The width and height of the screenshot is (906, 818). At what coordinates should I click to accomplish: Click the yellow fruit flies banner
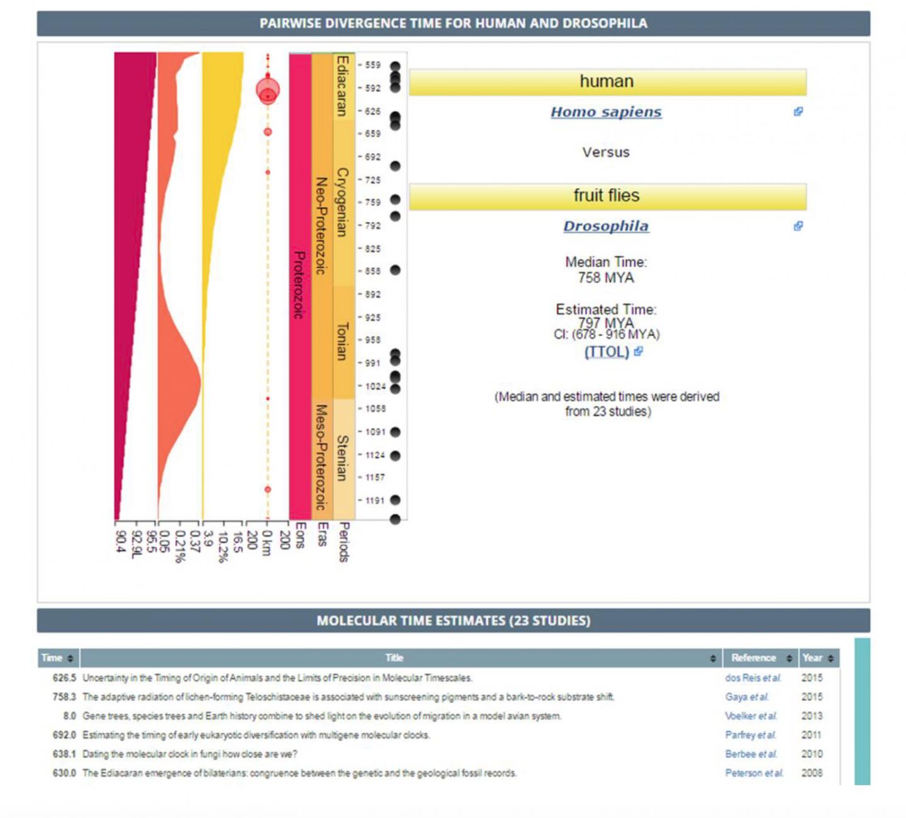[x=606, y=196]
